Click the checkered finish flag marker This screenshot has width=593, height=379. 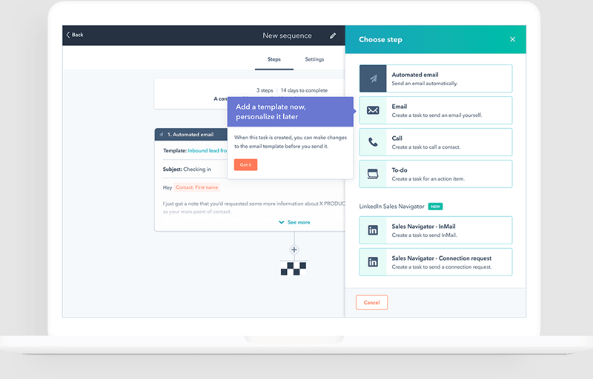click(294, 268)
